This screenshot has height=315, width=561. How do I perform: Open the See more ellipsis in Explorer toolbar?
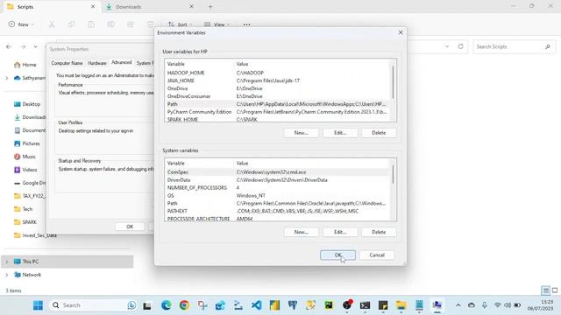(x=246, y=24)
